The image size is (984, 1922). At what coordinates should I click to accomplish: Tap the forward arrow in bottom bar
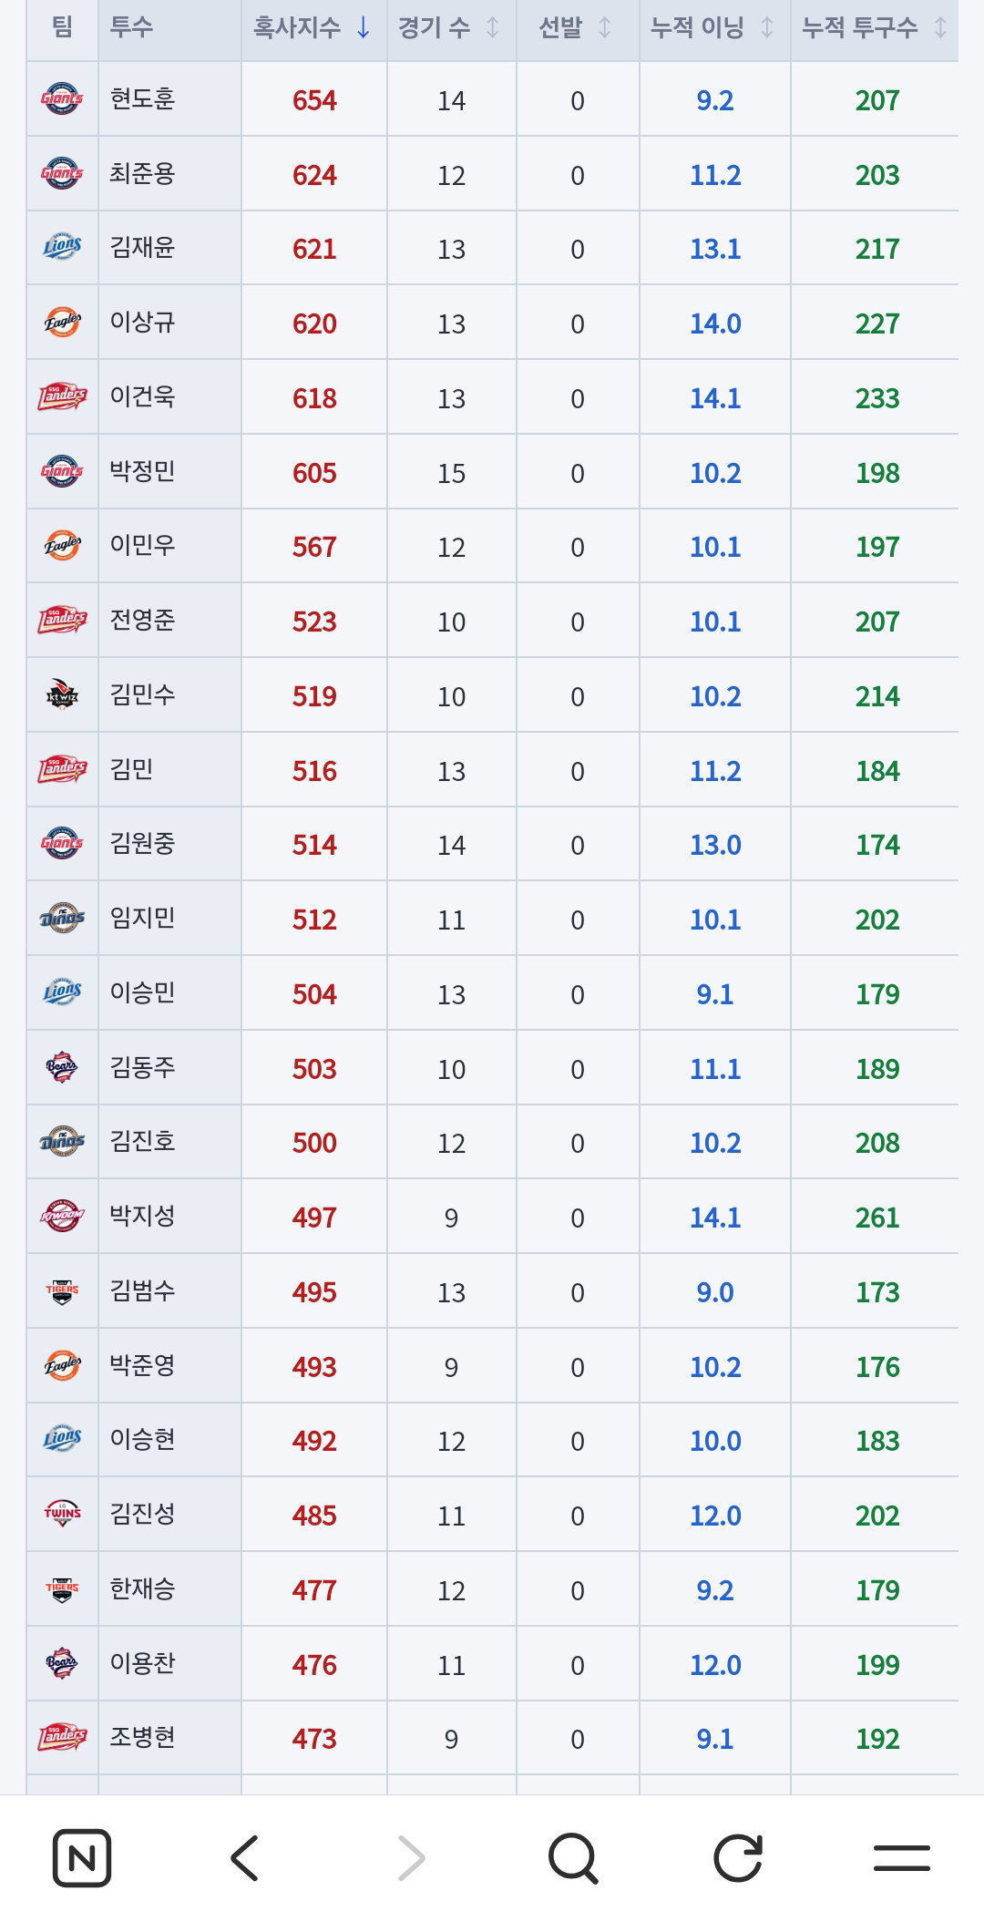[x=411, y=1858]
